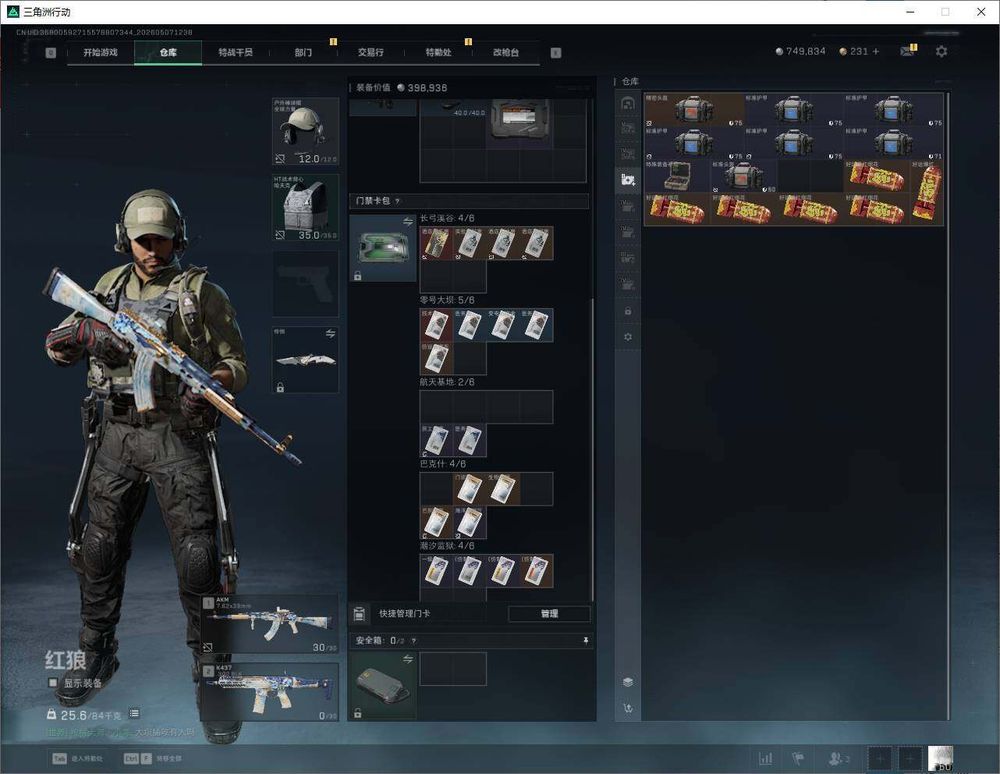
Task: Select the first 长弓溪谷 keycard
Action: tap(436, 243)
